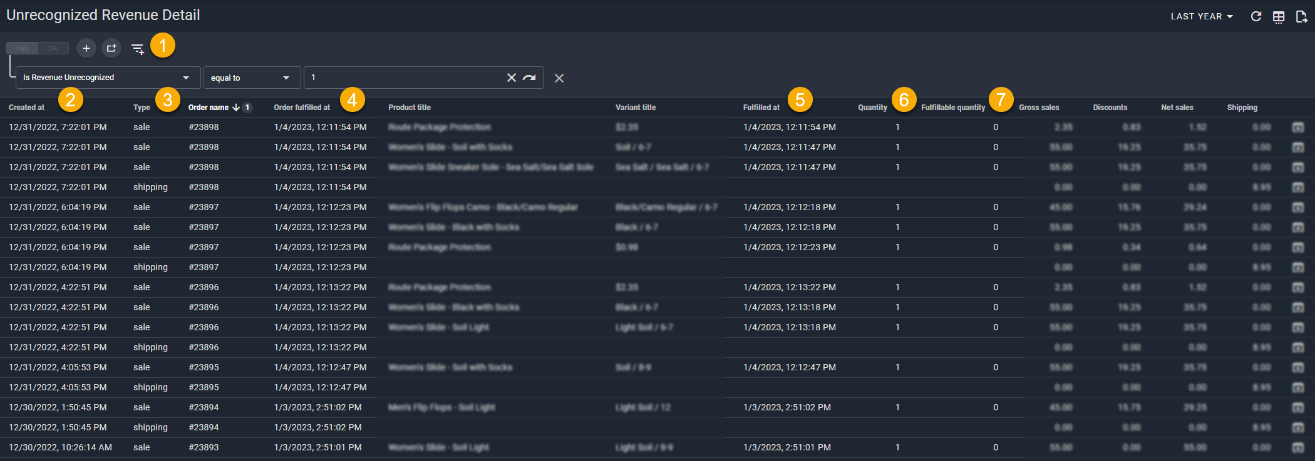Open the table columns settings icon
This screenshot has width=1315, height=461.
coord(1279,17)
